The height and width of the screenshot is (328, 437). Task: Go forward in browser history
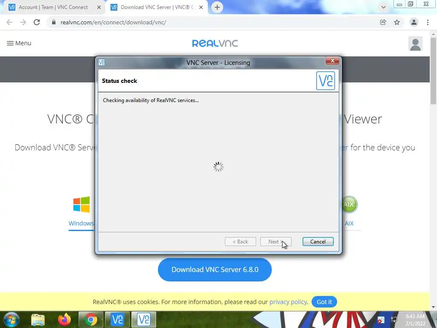(x=23, y=22)
